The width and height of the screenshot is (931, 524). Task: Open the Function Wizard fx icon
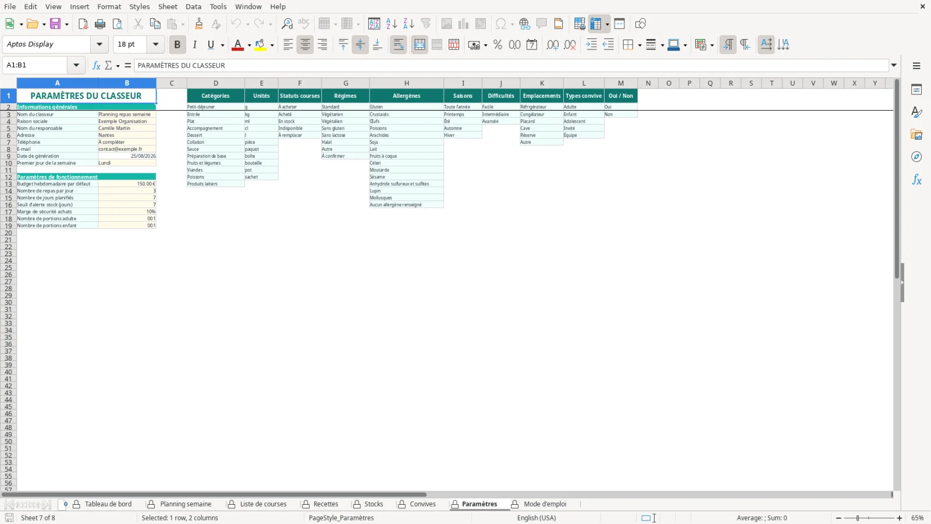coord(97,65)
